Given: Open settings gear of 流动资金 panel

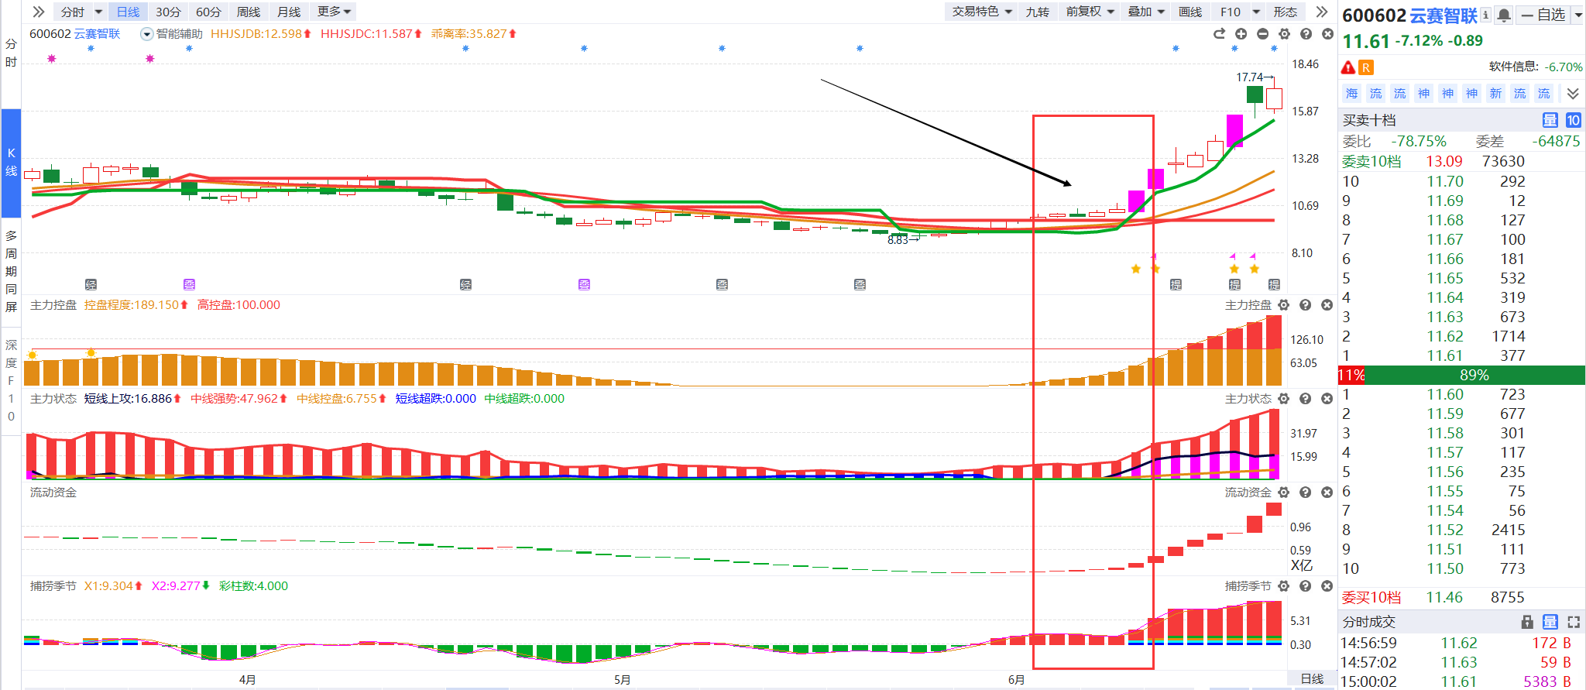Looking at the screenshot, I should click(x=1283, y=493).
